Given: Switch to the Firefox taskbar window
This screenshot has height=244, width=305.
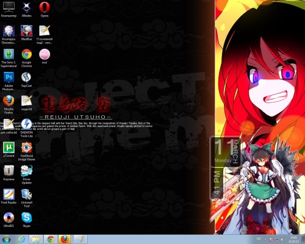Looking at the screenshot, I should pos(65,239).
